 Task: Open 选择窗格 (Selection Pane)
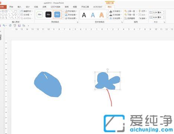pos(130,18)
